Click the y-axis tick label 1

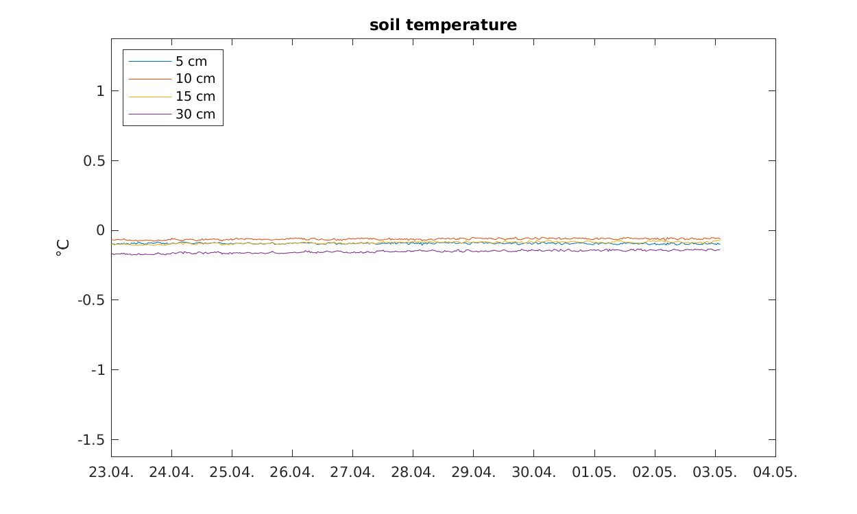(x=100, y=90)
